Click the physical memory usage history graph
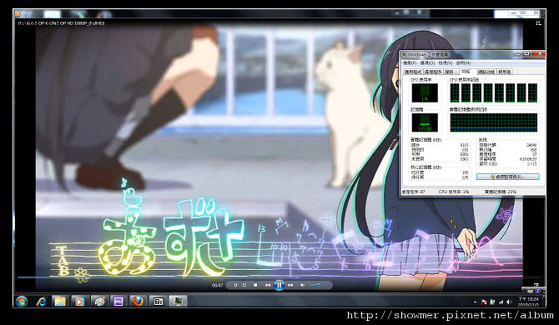 click(x=493, y=122)
